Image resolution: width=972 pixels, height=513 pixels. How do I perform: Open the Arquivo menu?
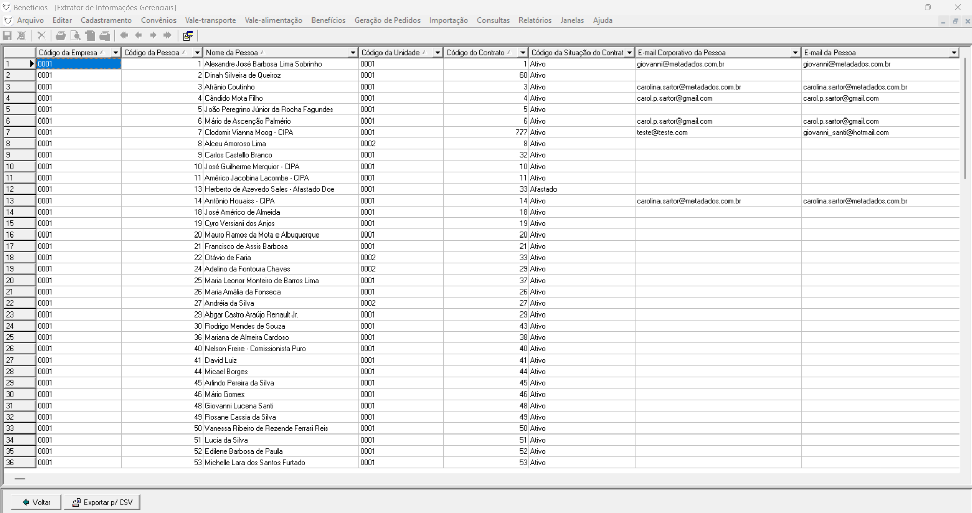click(30, 21)
